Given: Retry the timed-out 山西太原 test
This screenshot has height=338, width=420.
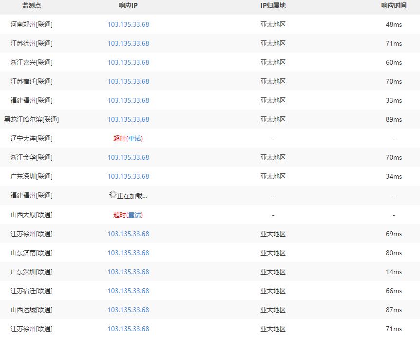Looking at the screenshot, I should (135, 215).
